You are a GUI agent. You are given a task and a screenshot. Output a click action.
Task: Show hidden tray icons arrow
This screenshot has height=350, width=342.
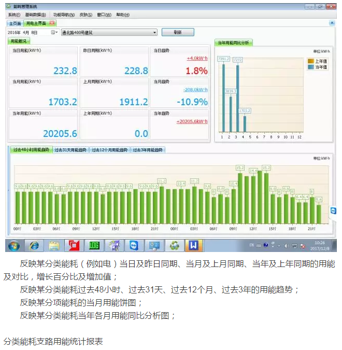pyautogui.click(x=279, y=246)
